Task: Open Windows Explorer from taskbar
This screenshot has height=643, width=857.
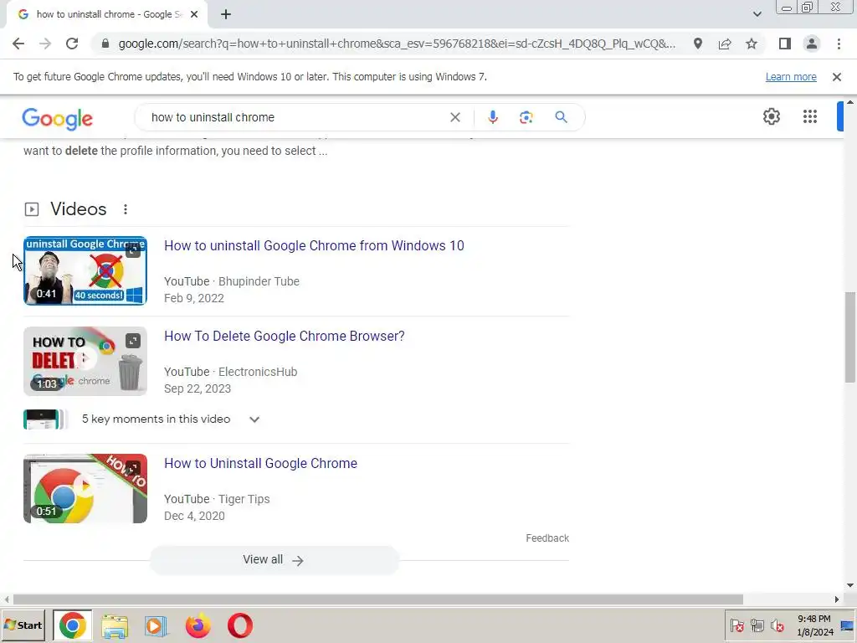Action: pyautogui.click(x=115, y=626)
